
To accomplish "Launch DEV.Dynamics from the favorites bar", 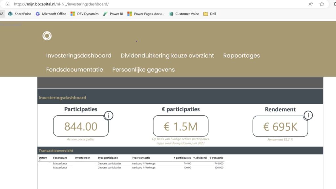I will click(x=86, y=14).
